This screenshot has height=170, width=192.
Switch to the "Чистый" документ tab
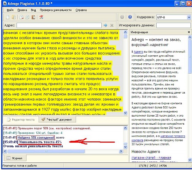(57, 119)
